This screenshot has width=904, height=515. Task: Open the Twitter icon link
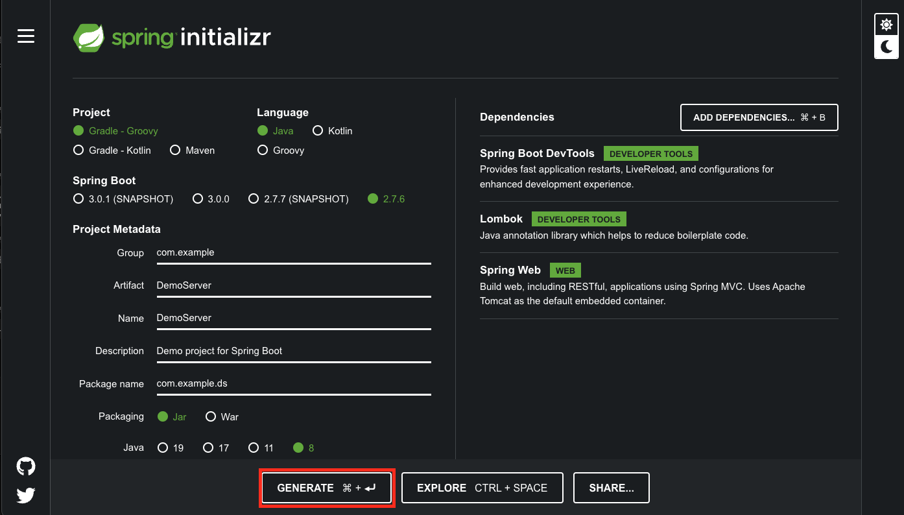pos(26,496)
